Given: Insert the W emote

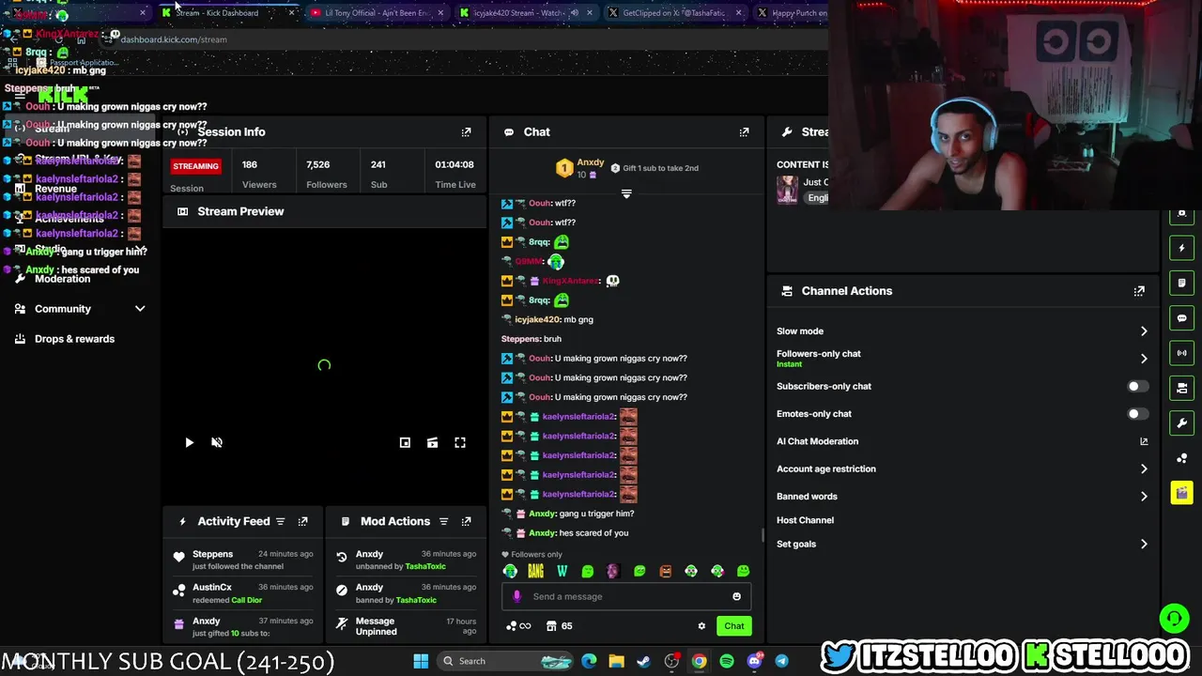Looking at the screenshot, I should pos(562,571).
